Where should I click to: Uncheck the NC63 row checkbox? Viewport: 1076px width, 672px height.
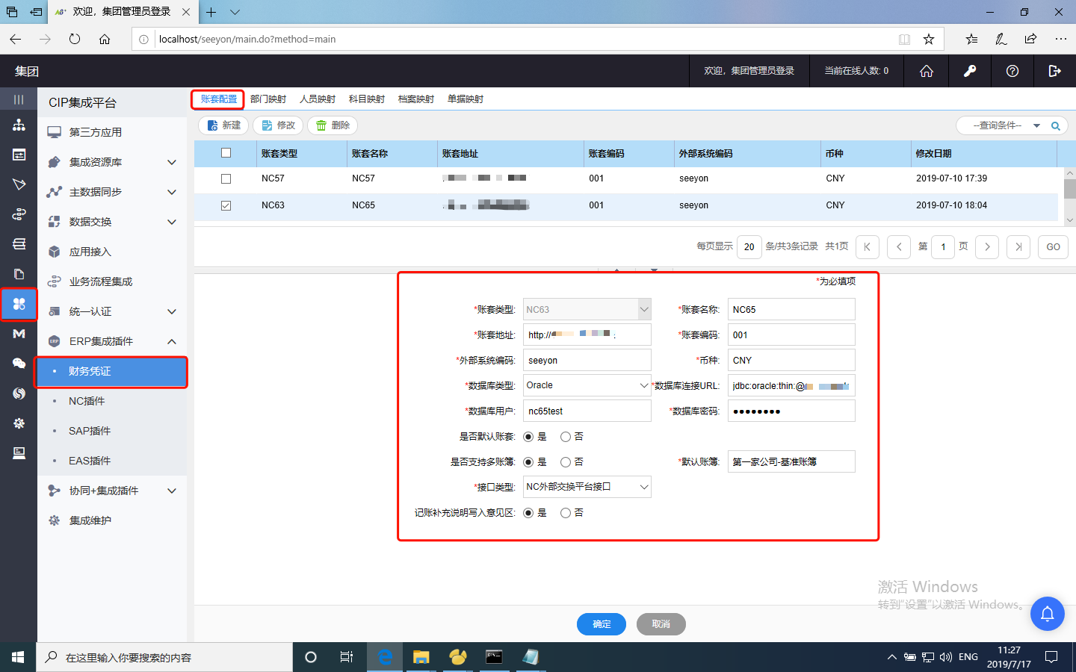[226, 205]
